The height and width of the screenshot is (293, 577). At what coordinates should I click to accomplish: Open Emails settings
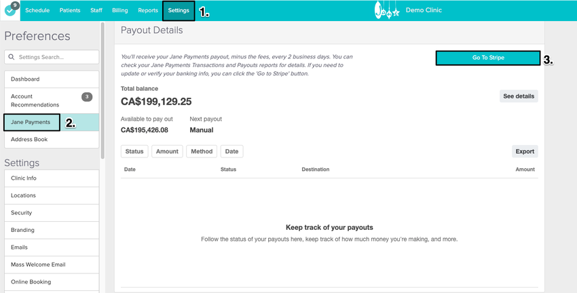[x=52, y=247]
